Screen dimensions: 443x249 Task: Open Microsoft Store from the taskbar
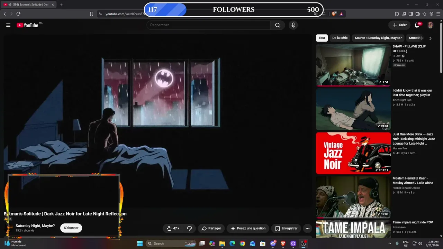click(263, 243)
